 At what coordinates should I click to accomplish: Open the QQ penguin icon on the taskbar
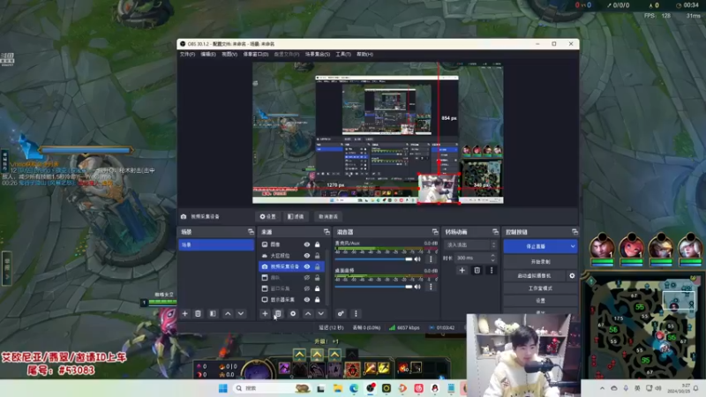coord(435,388)
